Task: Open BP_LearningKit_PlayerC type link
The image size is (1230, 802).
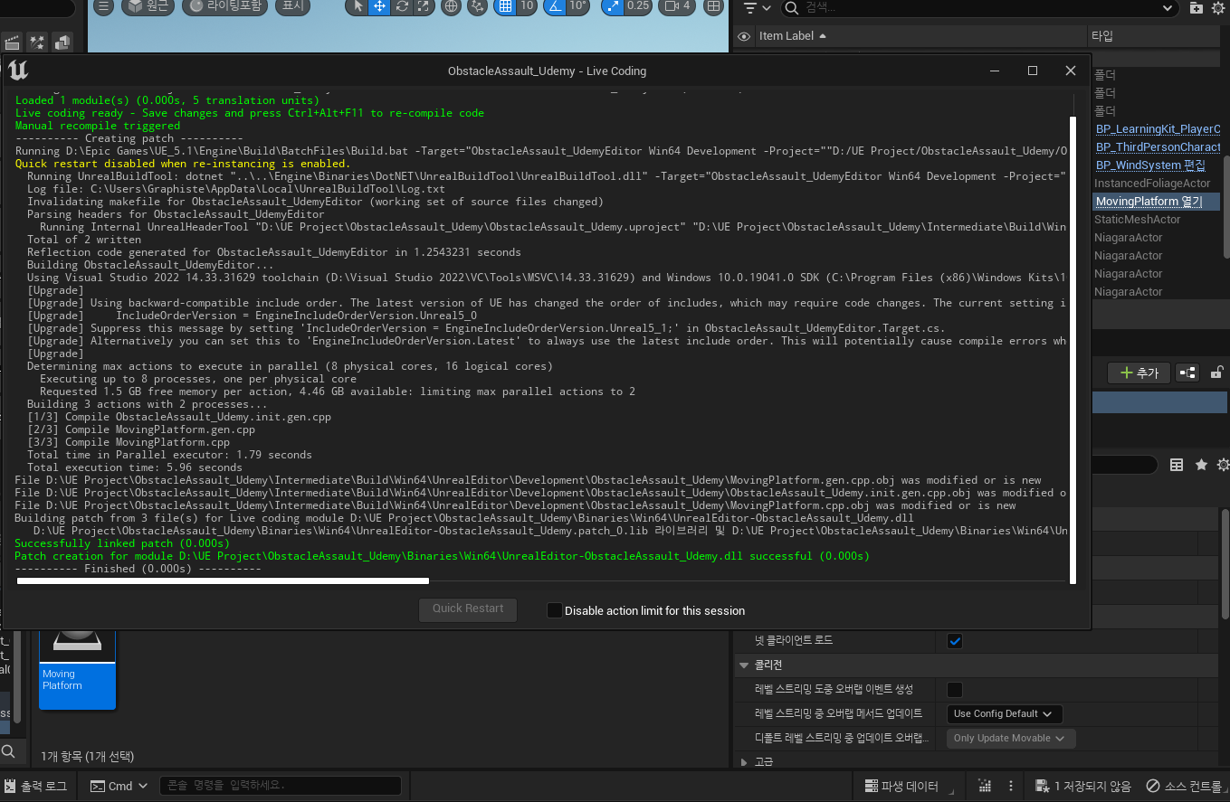Action: [x=1158, y=129]
